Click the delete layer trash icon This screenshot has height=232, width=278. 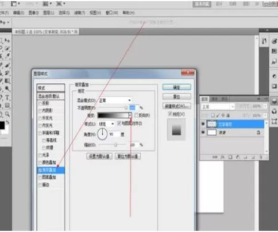(261, 157)
